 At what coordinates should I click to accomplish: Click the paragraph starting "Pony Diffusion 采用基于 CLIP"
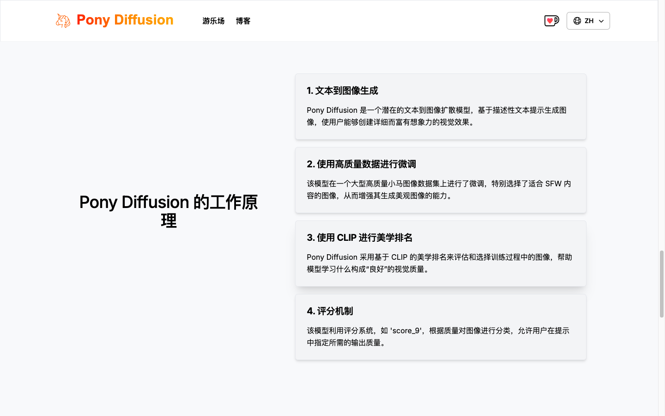tap(440, 263)
